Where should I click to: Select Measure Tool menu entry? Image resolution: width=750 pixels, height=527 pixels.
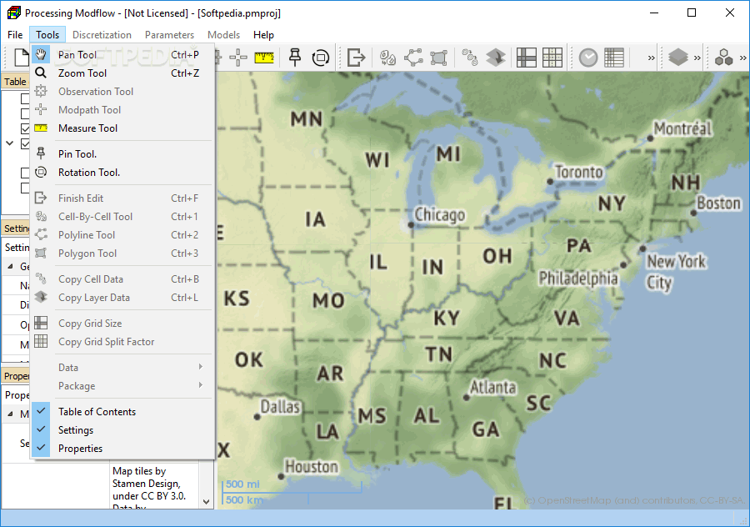click(123, 128)
